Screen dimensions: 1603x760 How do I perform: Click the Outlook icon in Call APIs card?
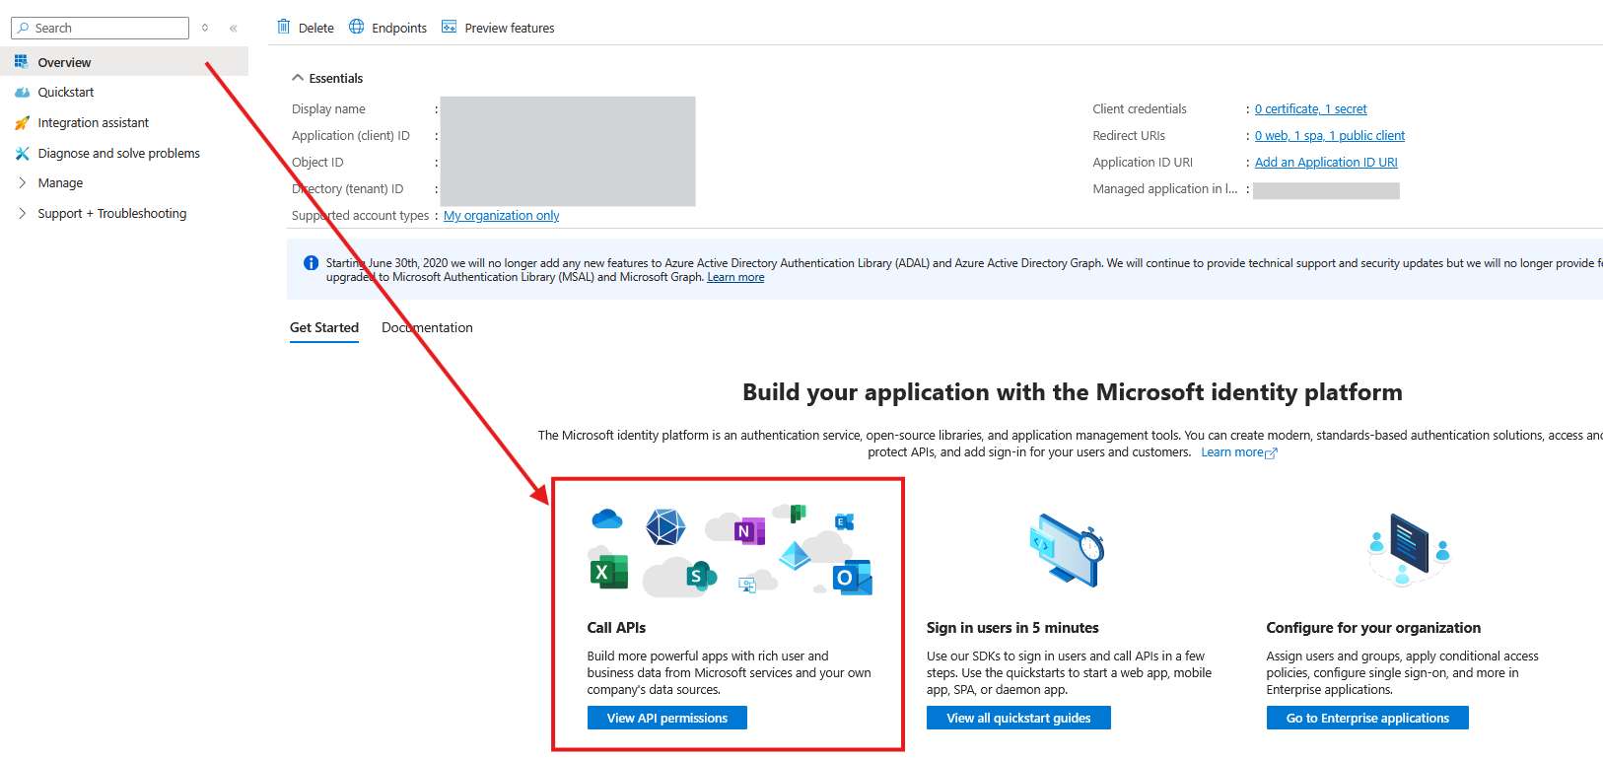[853, 577]
